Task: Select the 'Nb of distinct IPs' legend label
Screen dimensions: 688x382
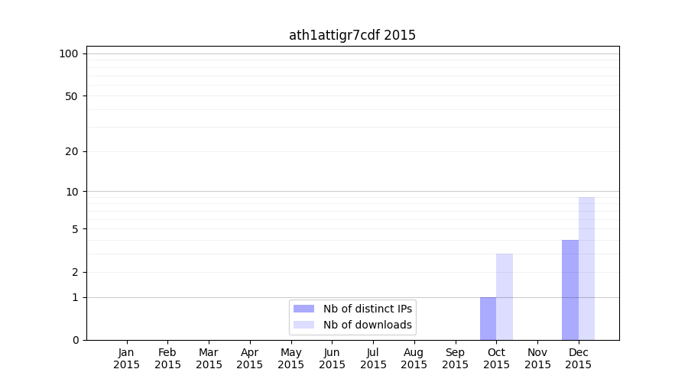Action: (368, 309)
